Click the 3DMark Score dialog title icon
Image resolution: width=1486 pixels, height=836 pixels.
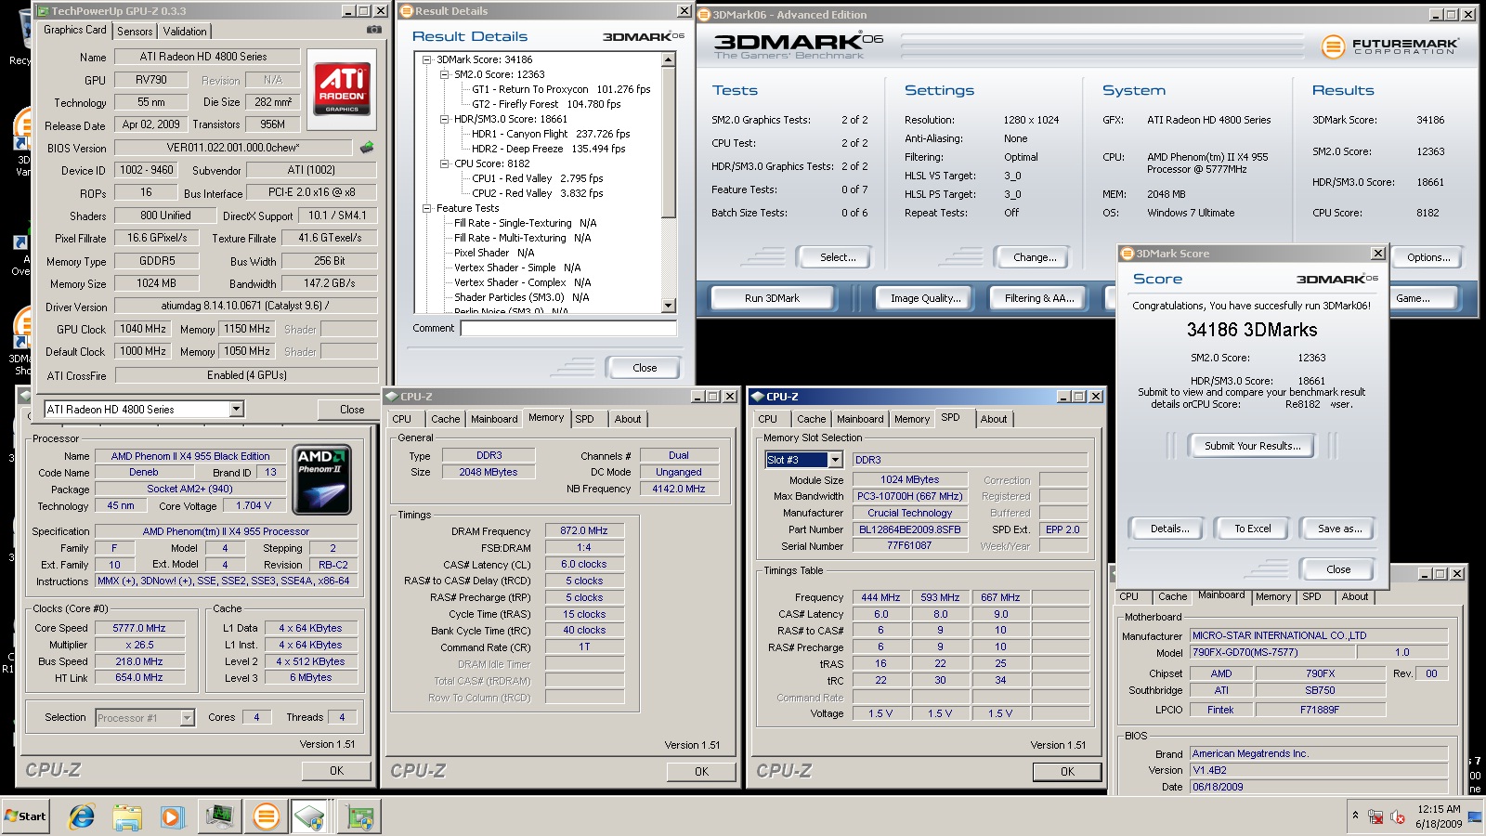(1128, 254)
